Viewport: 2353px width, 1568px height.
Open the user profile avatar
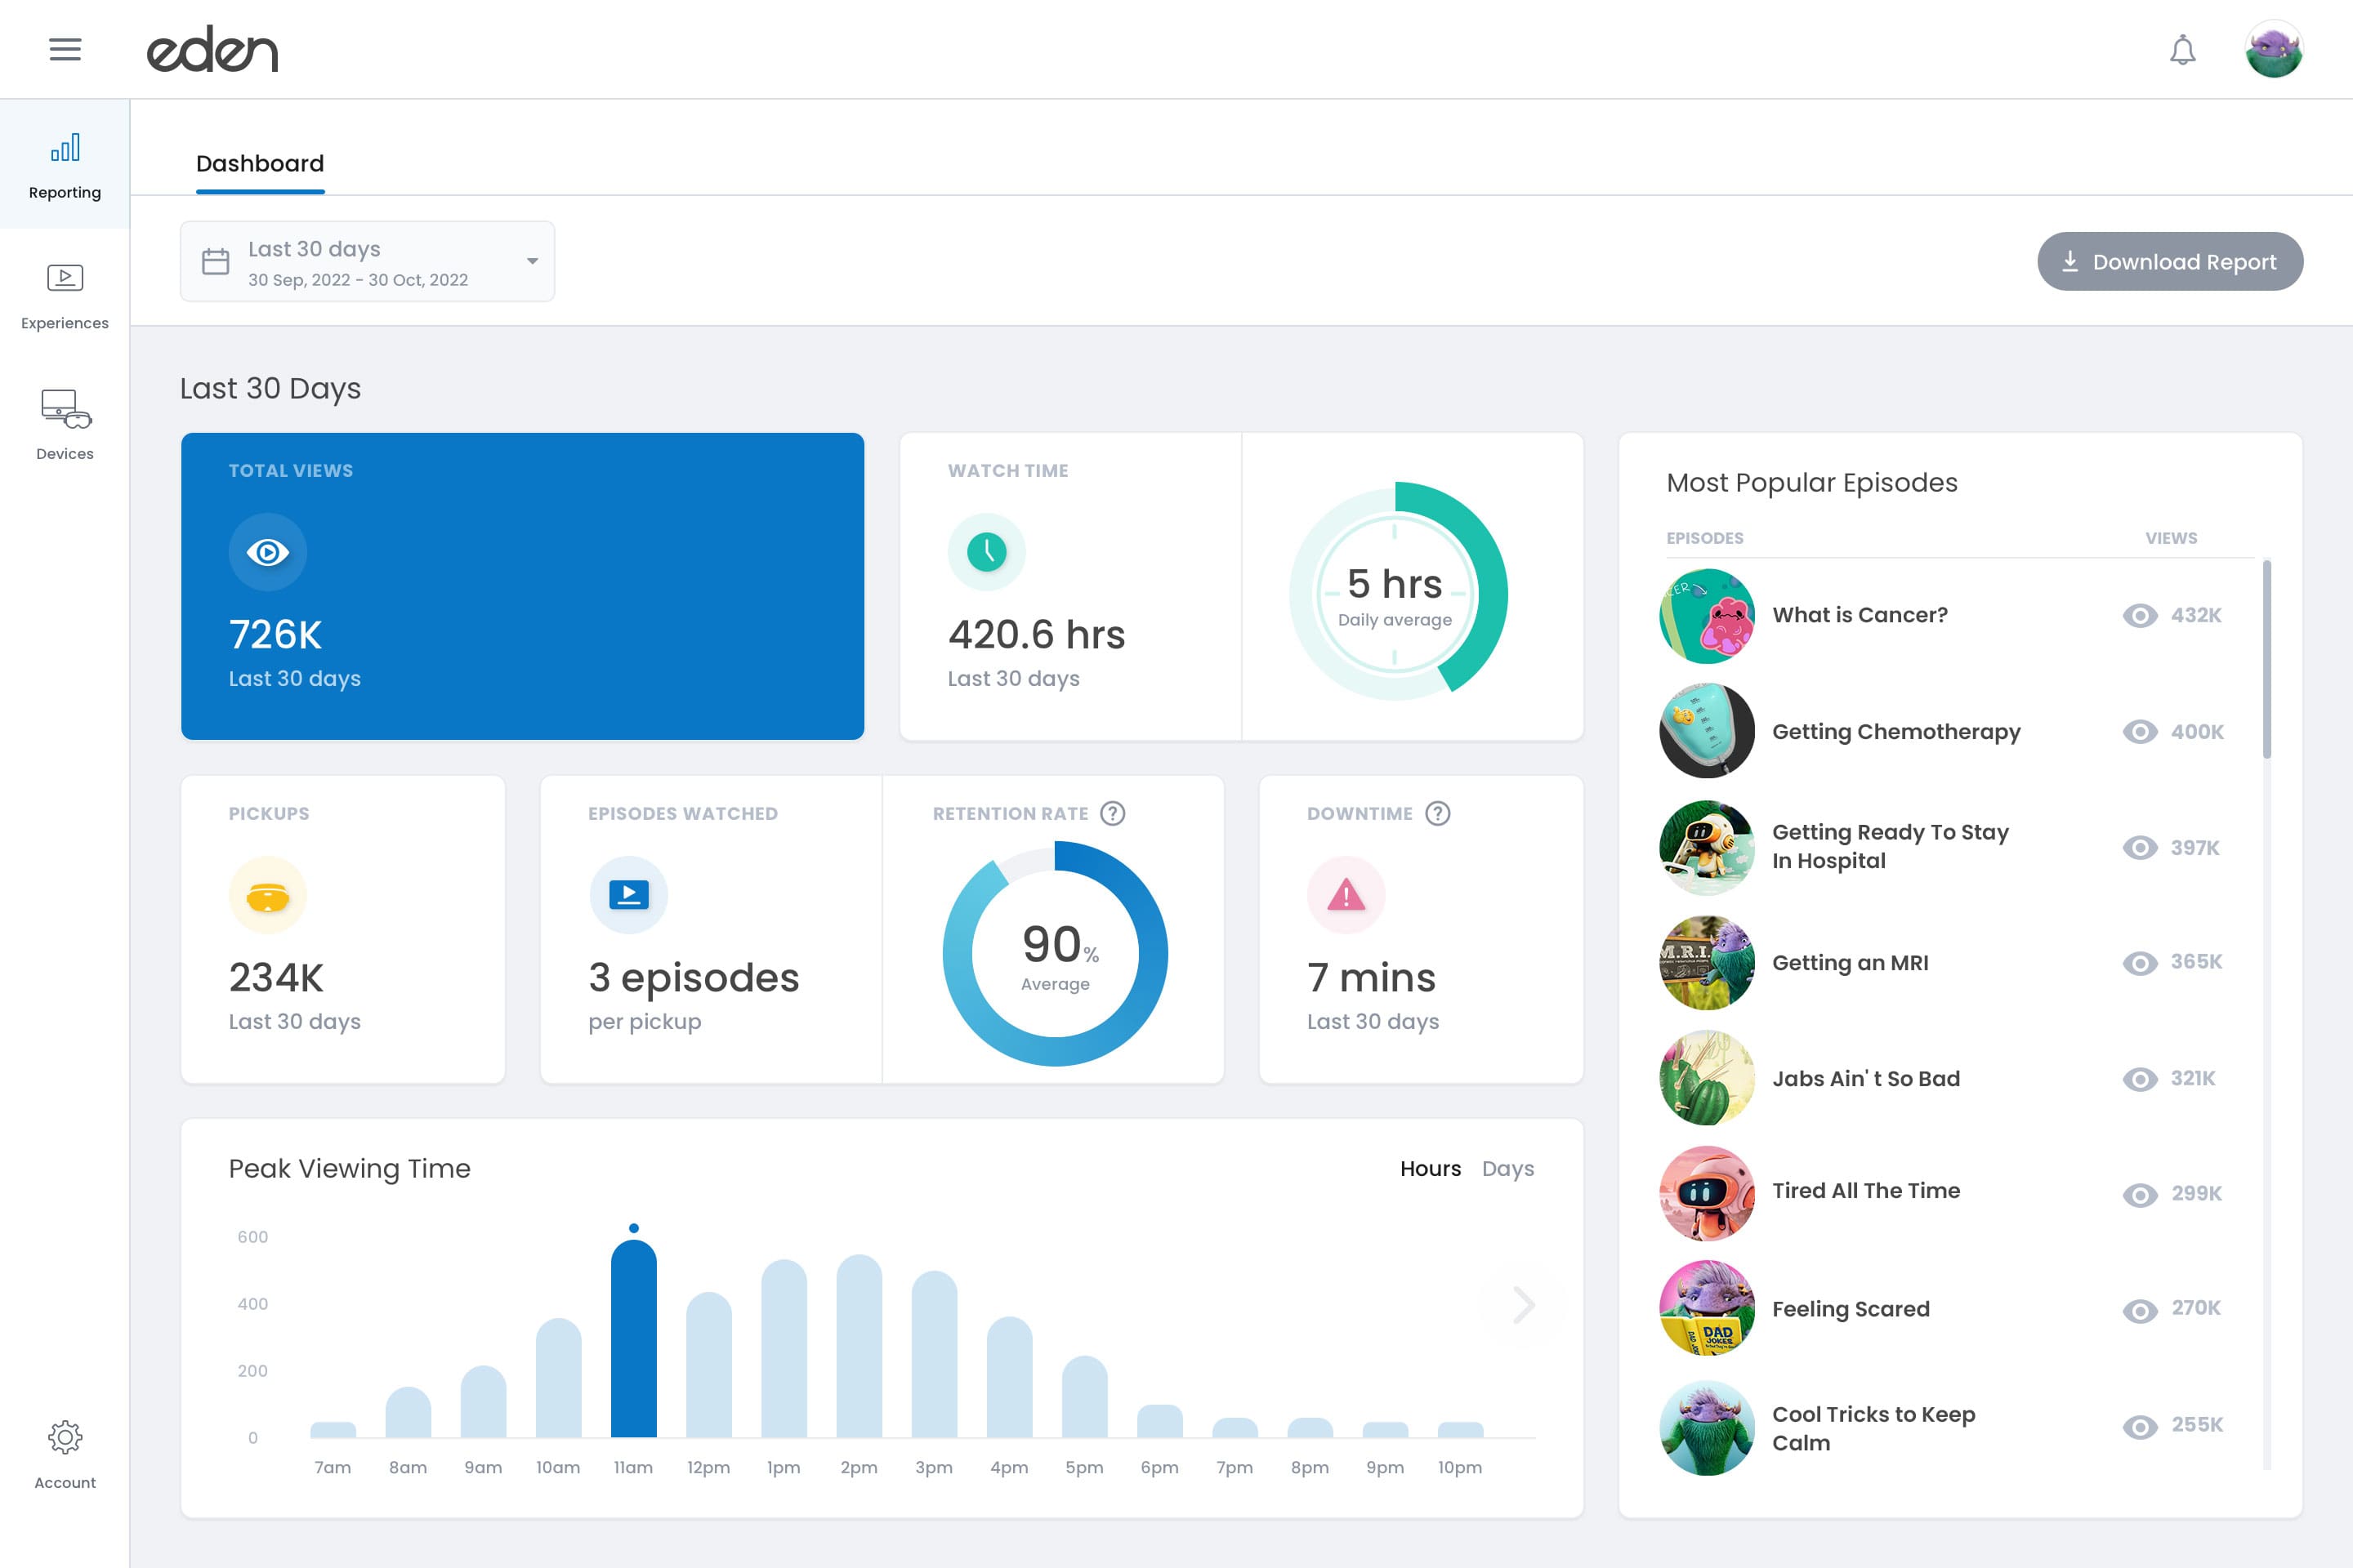point(2273,50)
